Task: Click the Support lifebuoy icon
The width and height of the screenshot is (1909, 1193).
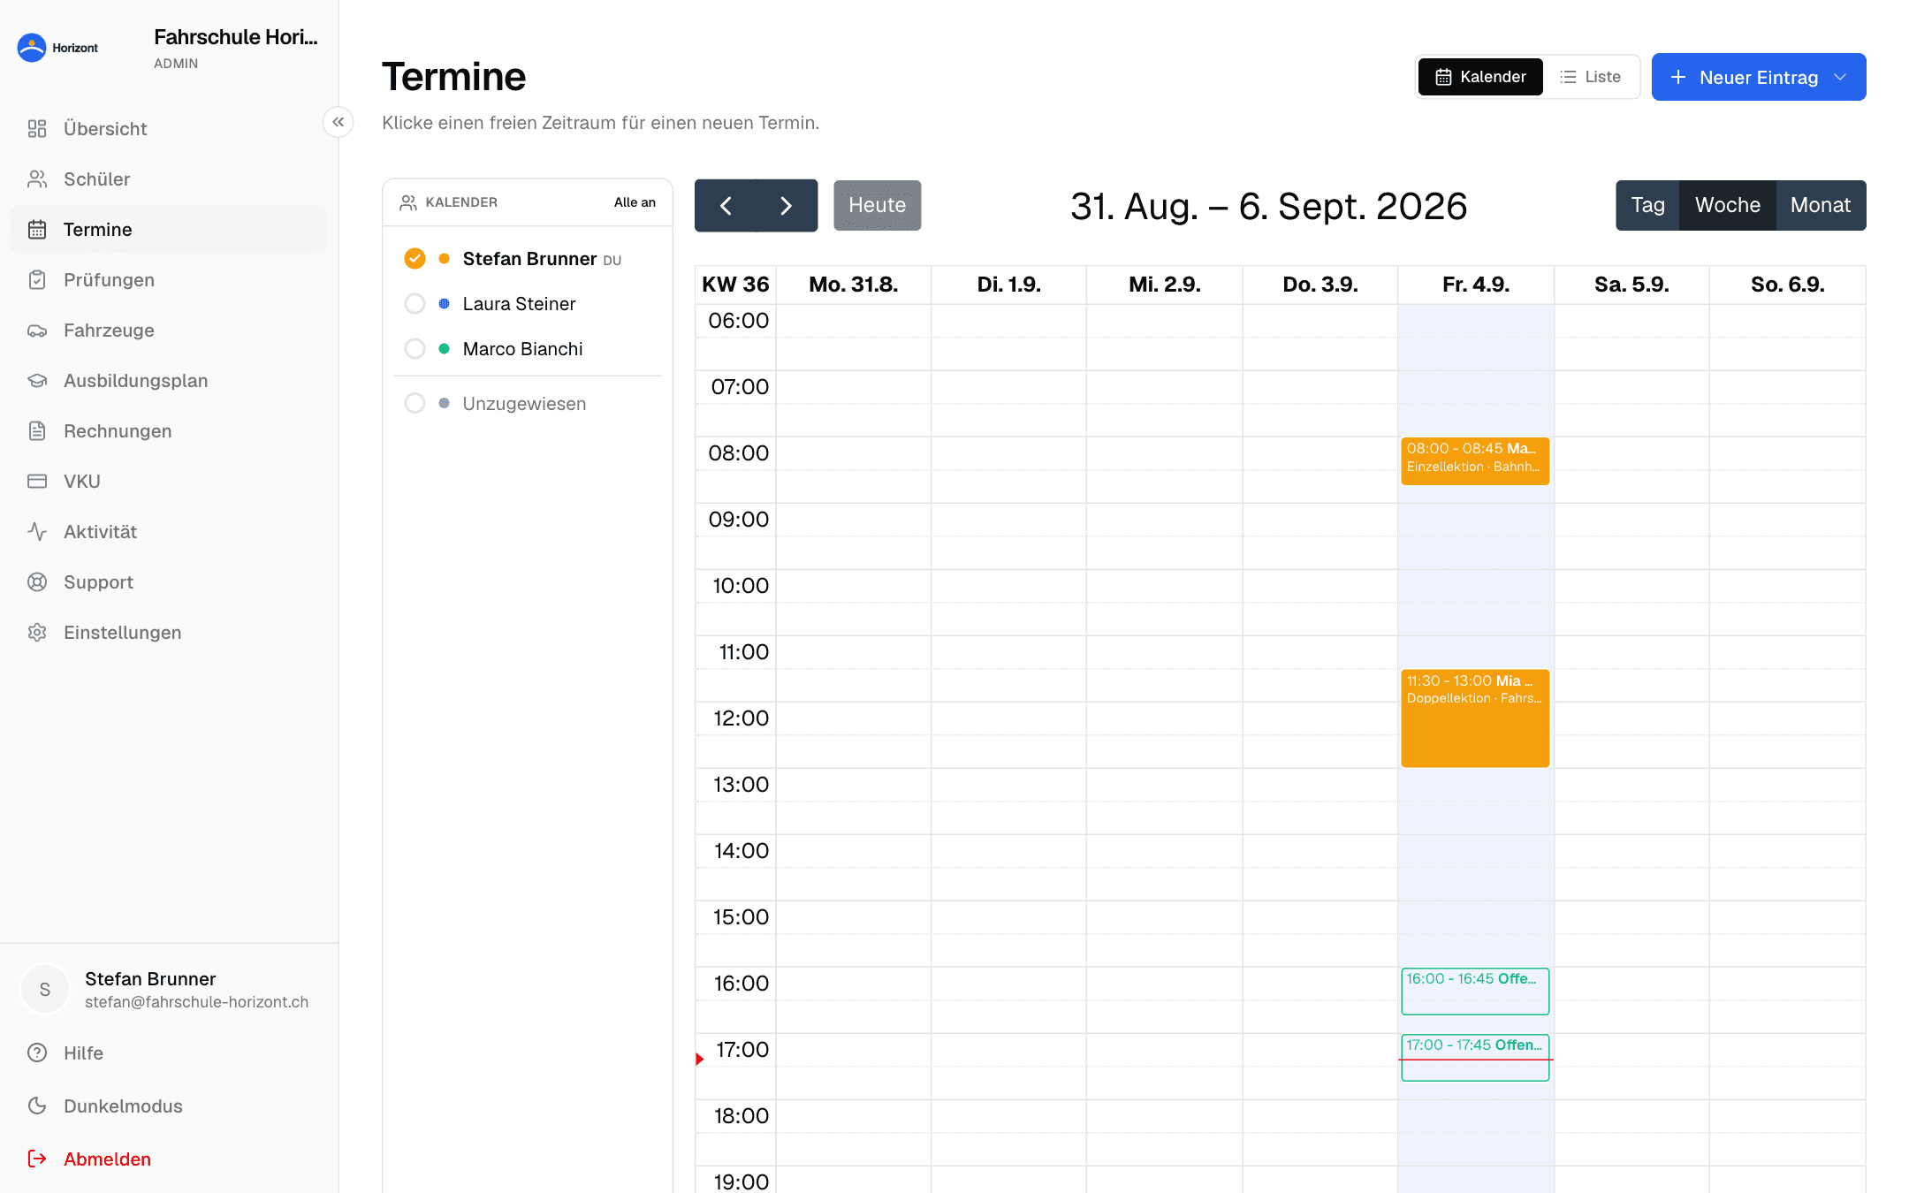Action: [37, 582]
